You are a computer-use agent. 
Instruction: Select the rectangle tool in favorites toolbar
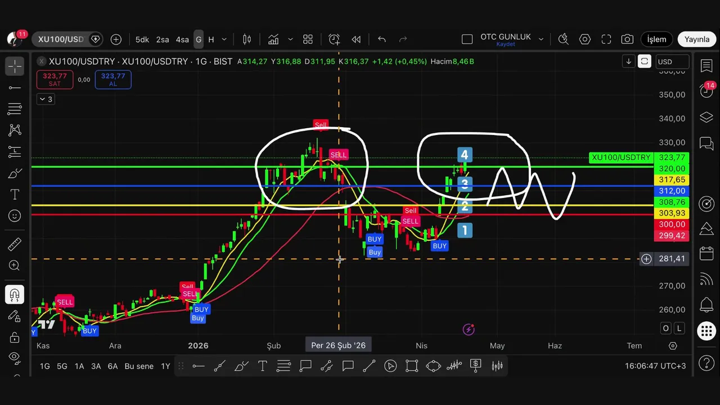point(412,366)
